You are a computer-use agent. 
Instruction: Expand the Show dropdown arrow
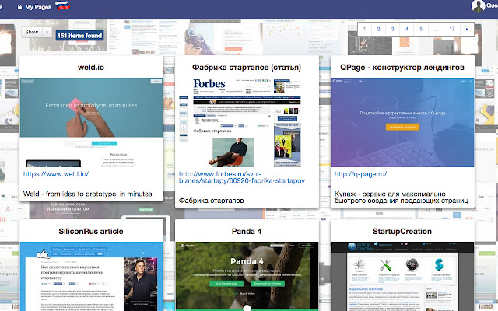[x=47, y=32]
